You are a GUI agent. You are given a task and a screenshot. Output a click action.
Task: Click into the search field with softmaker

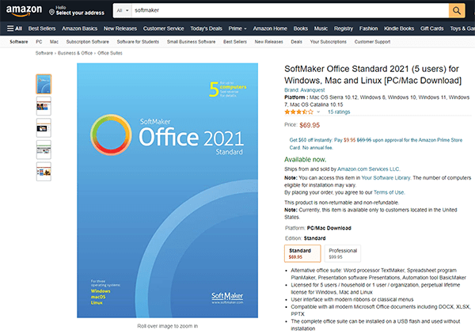point(290,10)
